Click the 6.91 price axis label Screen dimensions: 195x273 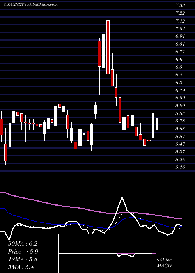coord(180,36)
